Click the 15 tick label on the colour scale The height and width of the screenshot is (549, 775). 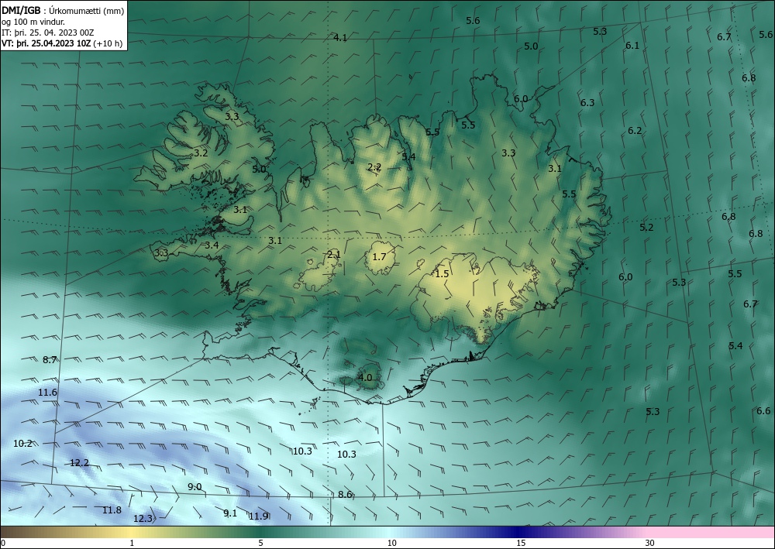coord(521,543)
